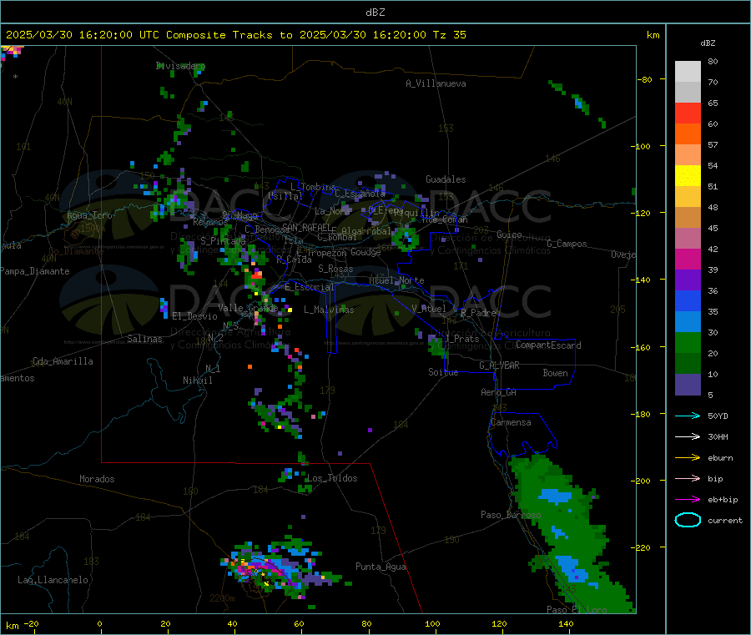
Task: Click the cyan 'current' ellipse symbol in legend
Action: point(688,520)
